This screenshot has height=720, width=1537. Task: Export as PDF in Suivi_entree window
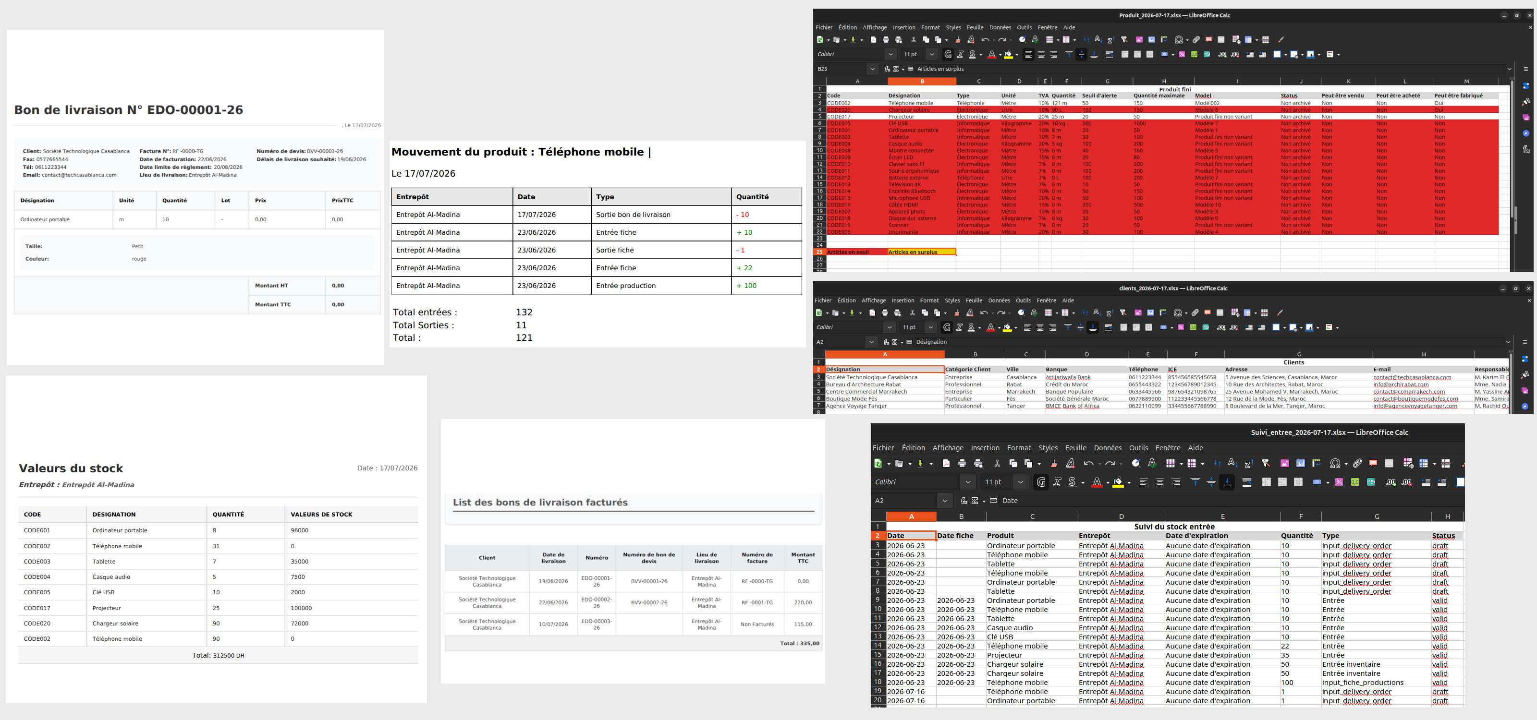click(946, 463)
